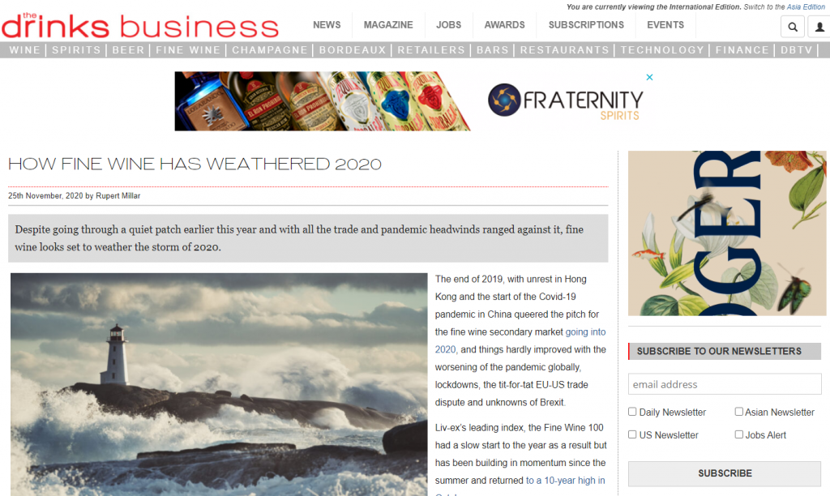Viewport: 830px width, 496px height.
Task: Check the US Newsletter option
Action: coord(632,434)
